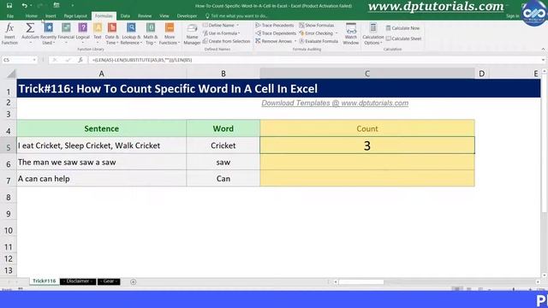Click the Save icon in quick access toolbar
This screenshot has width=548, height=308.
click(9, 6)
